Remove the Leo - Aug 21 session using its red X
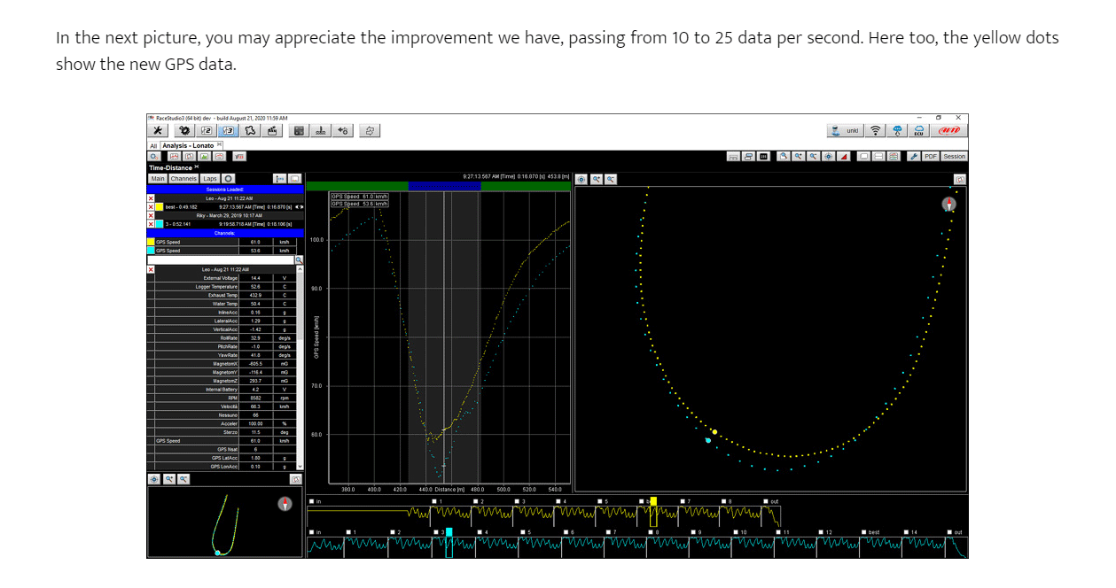 point(151,198)
